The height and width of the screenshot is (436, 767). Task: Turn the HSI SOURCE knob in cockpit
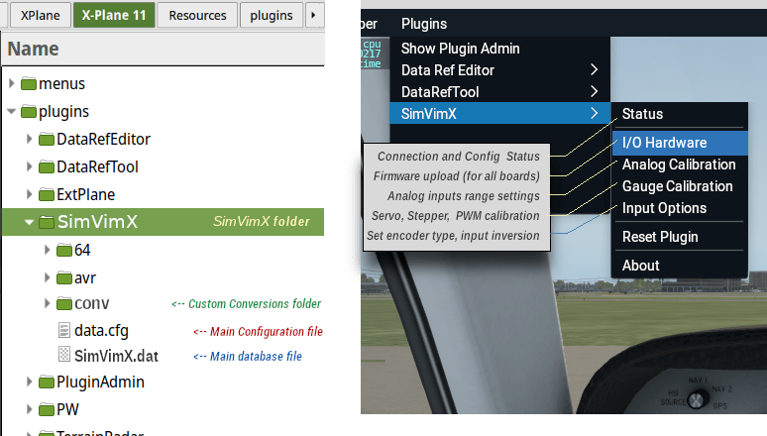pos(697,400)
